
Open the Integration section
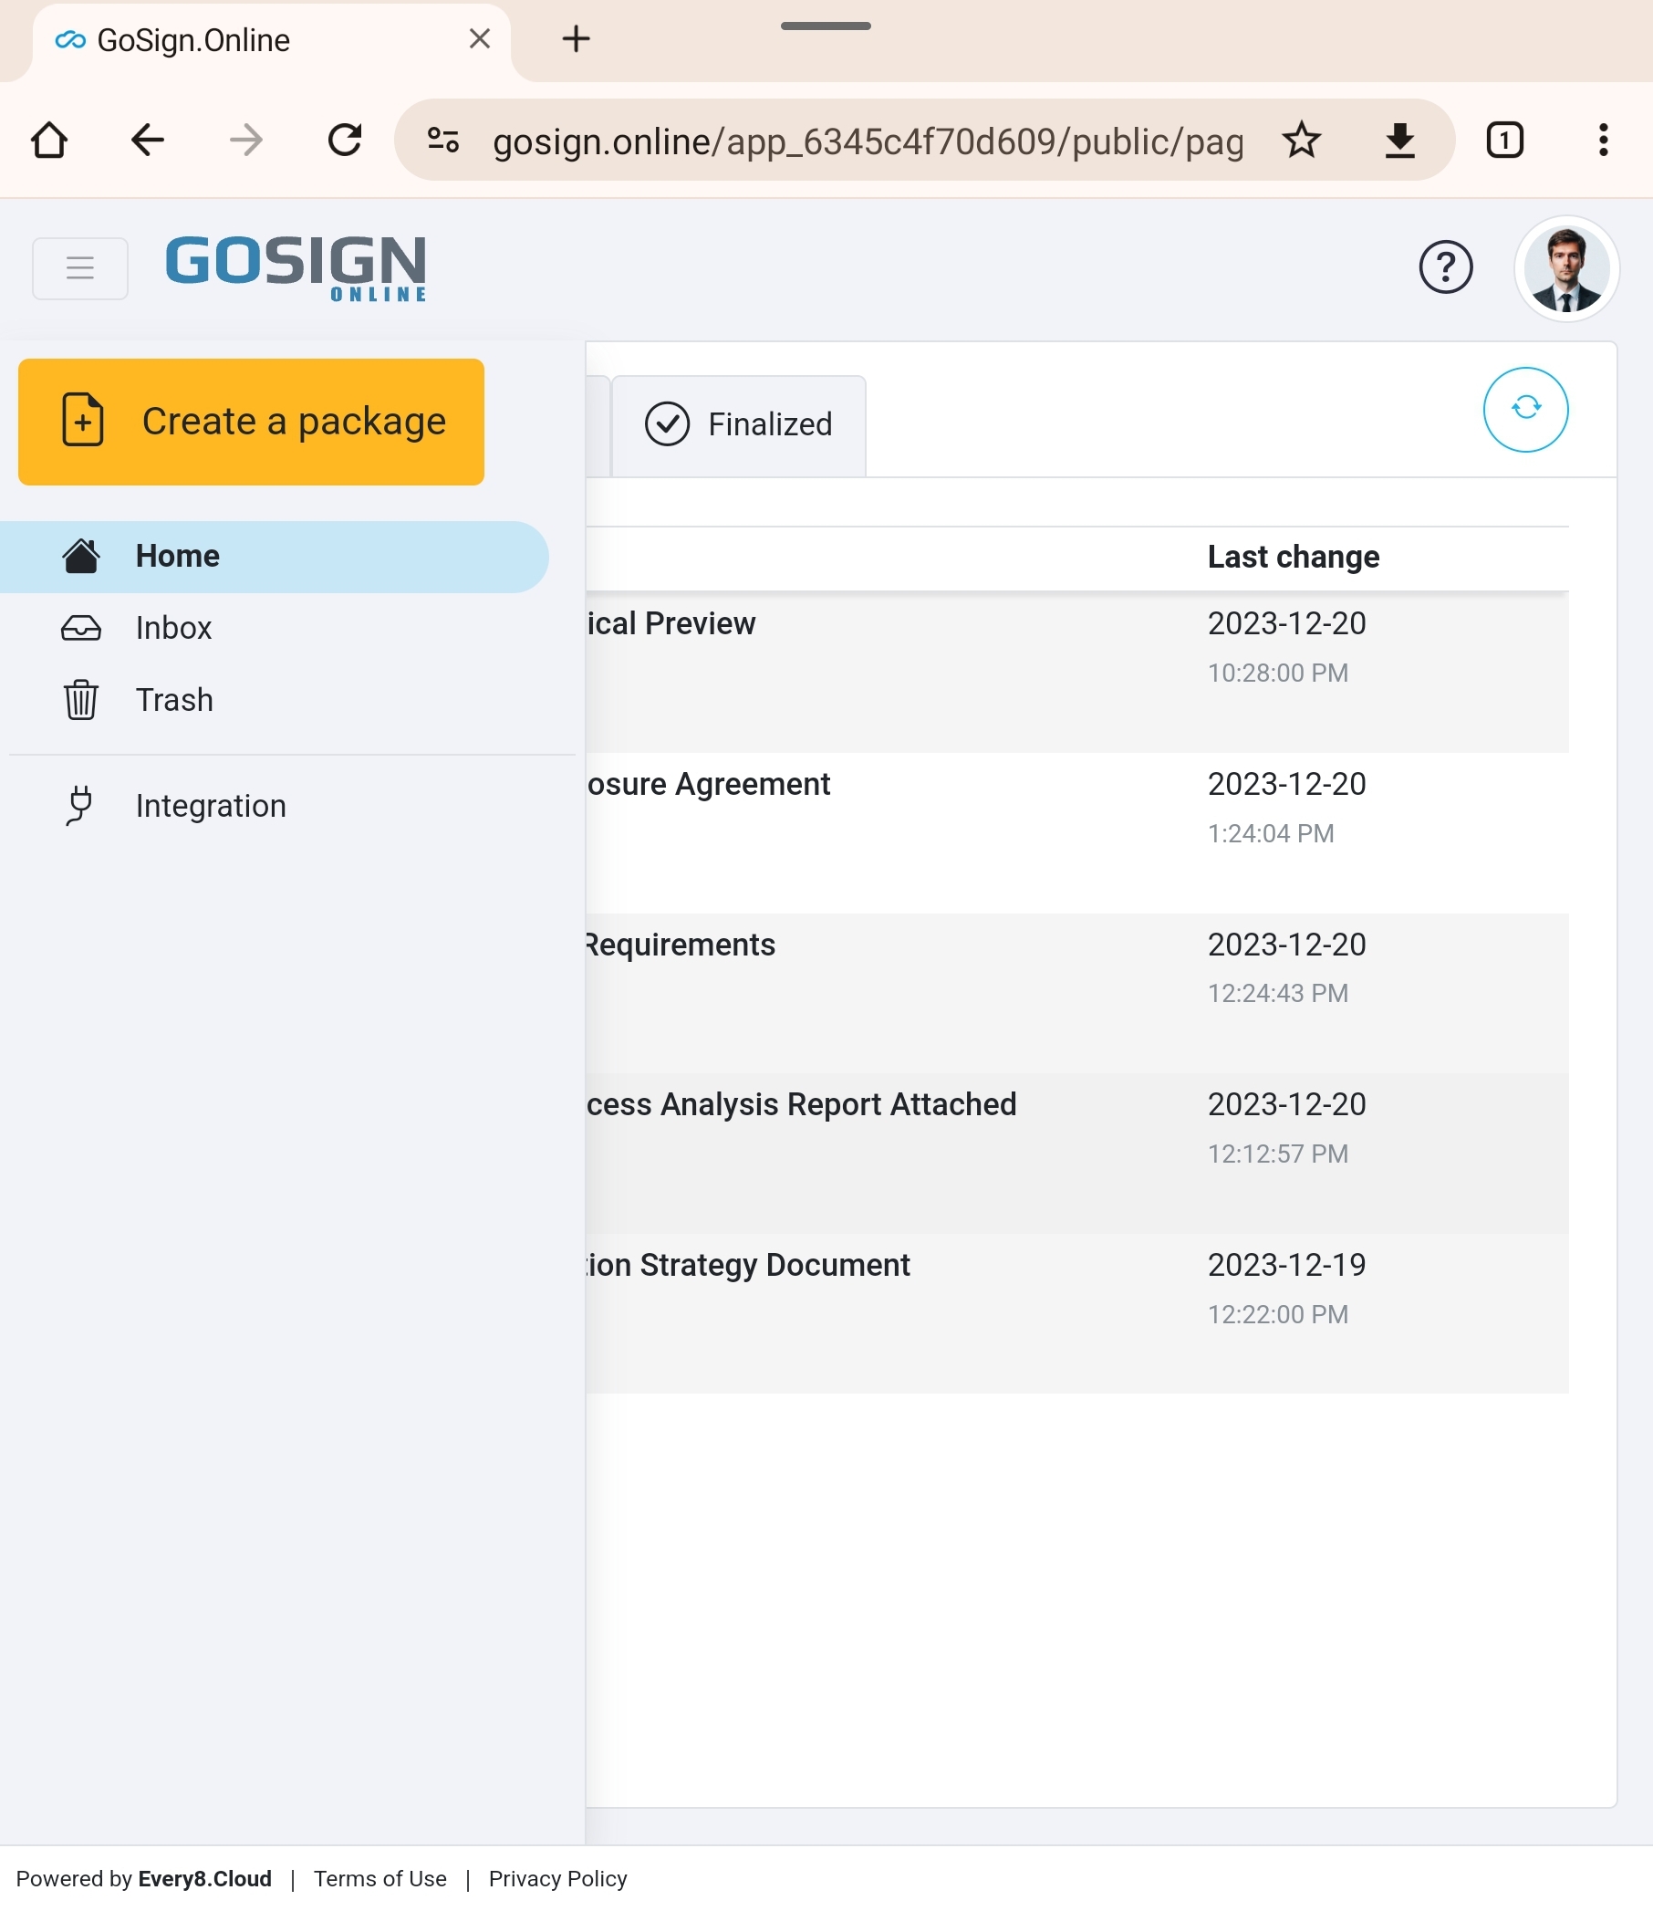coord(211,805)
